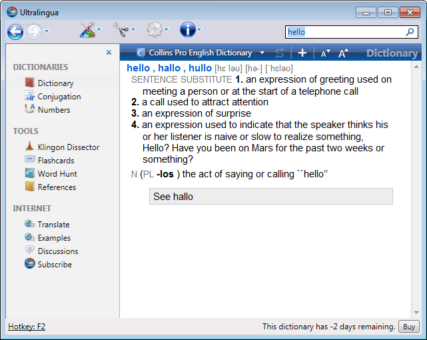This screenshot has height=340, width=427.
Task: Click the plural form -los text
Action: (x=165, y=174)
